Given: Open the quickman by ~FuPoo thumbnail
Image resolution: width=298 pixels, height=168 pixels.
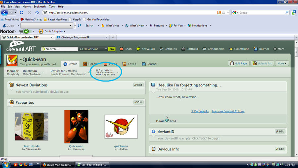Looking at the screenshot, I should [x=121, y=126].
